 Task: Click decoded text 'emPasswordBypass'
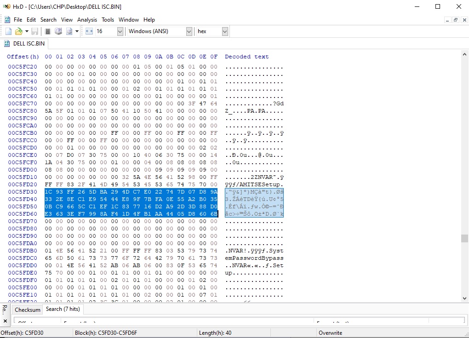[254, 258]
